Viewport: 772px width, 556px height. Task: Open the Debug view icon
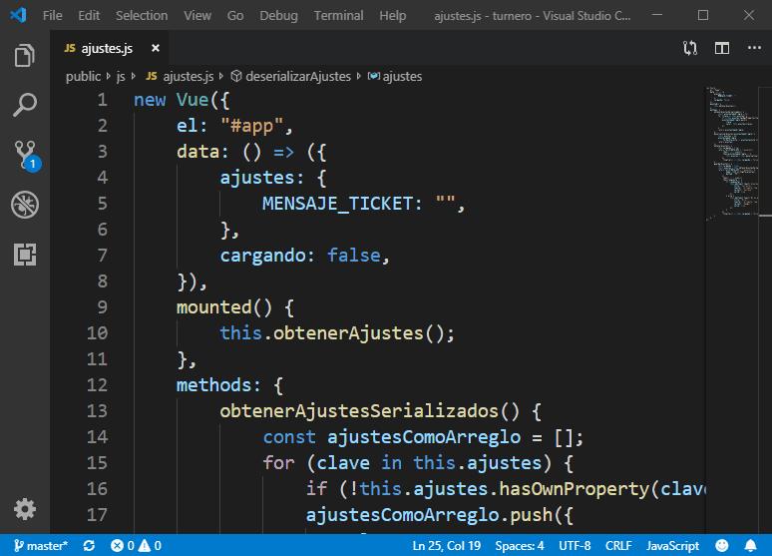tap(25, 205)
